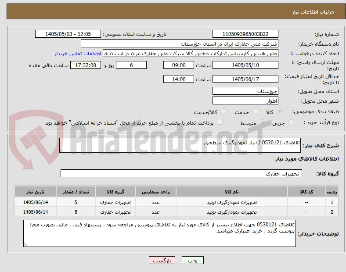
Task: Click the buyer organization name field
Action: click(x=180, y=43)
